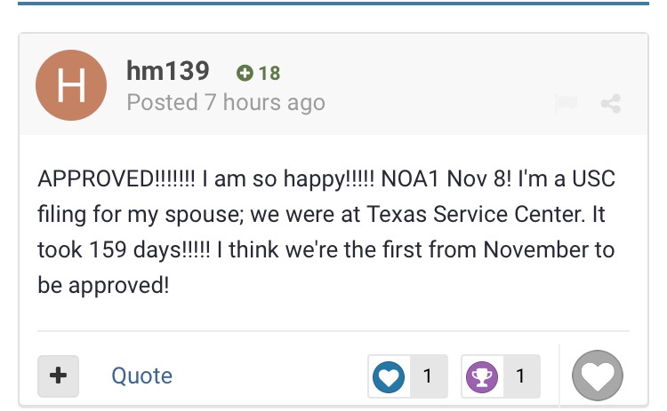View the reputation score of 18

tap(269, 73)
